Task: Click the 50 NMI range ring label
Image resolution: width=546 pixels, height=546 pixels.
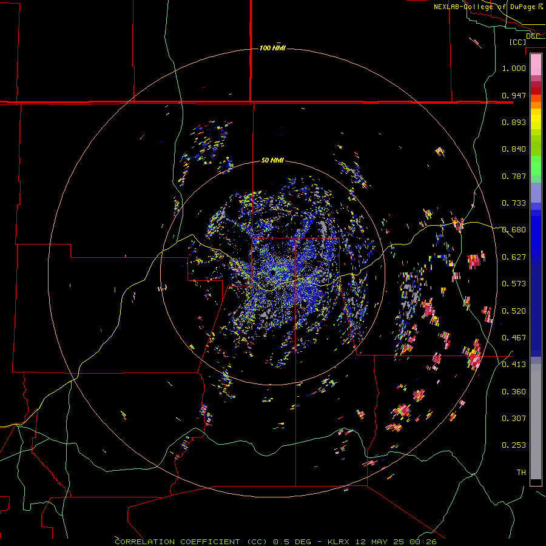Action: 272,161
